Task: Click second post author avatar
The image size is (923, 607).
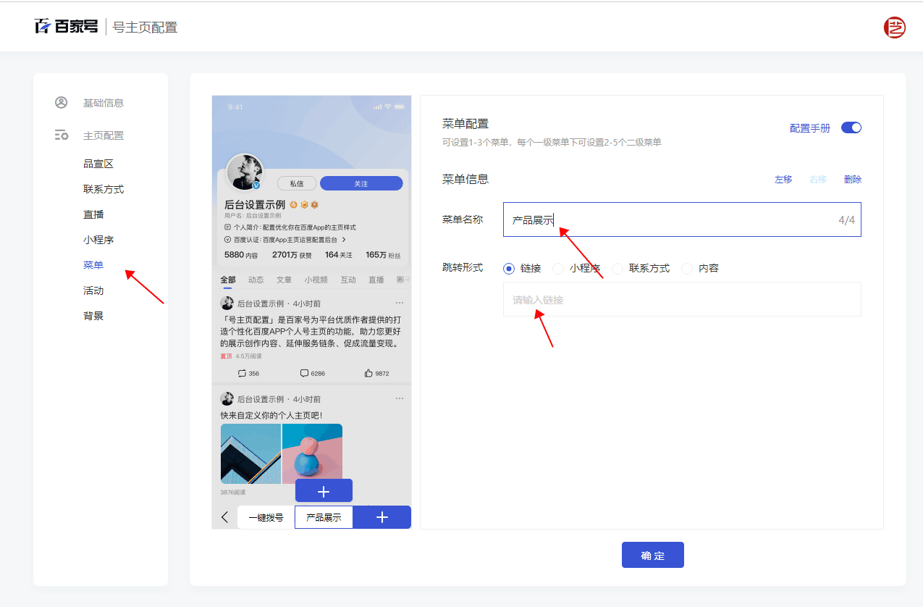Action: coord(227,398)
